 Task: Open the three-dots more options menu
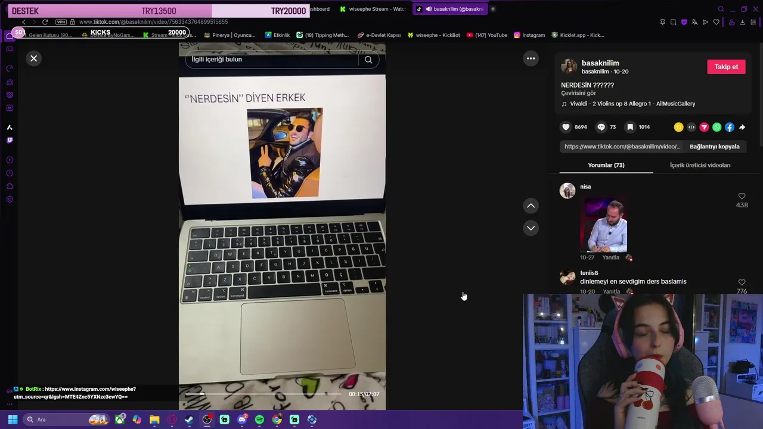click(531, 58)
